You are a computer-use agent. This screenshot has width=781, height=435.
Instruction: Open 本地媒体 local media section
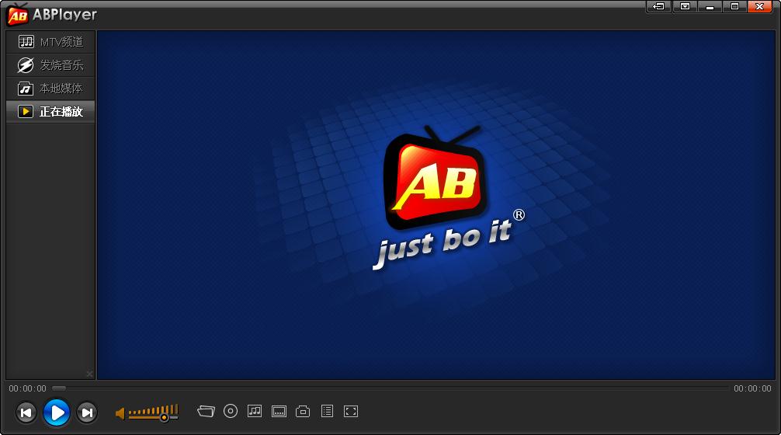tap(50, 89)
